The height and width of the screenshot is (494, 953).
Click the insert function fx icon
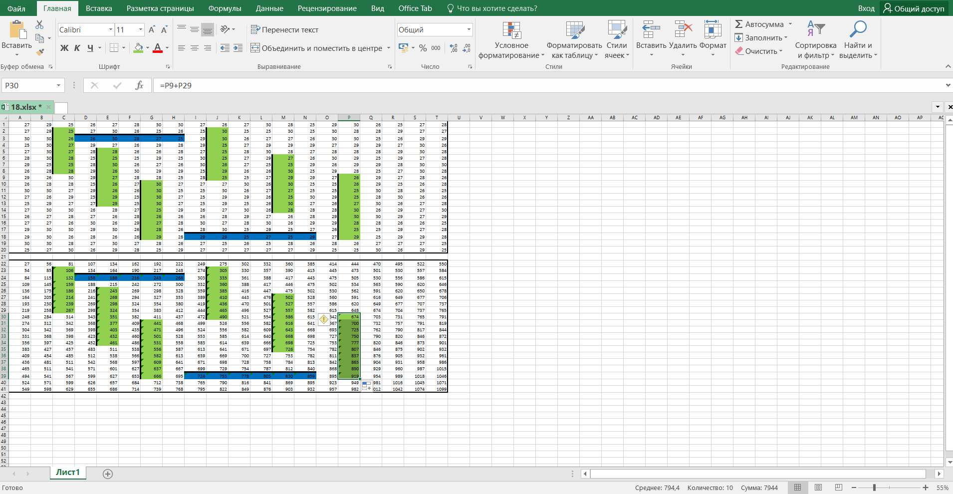pos(140,85)
